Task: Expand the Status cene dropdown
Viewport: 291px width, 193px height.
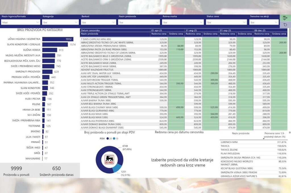Action: pos(226,22)
